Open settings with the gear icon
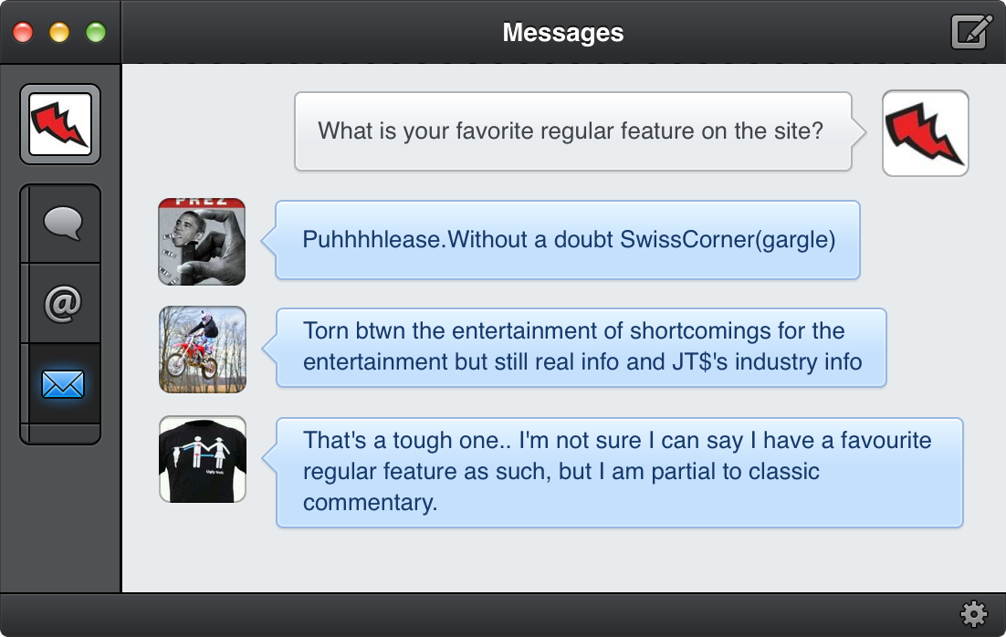 click(974, 614)
